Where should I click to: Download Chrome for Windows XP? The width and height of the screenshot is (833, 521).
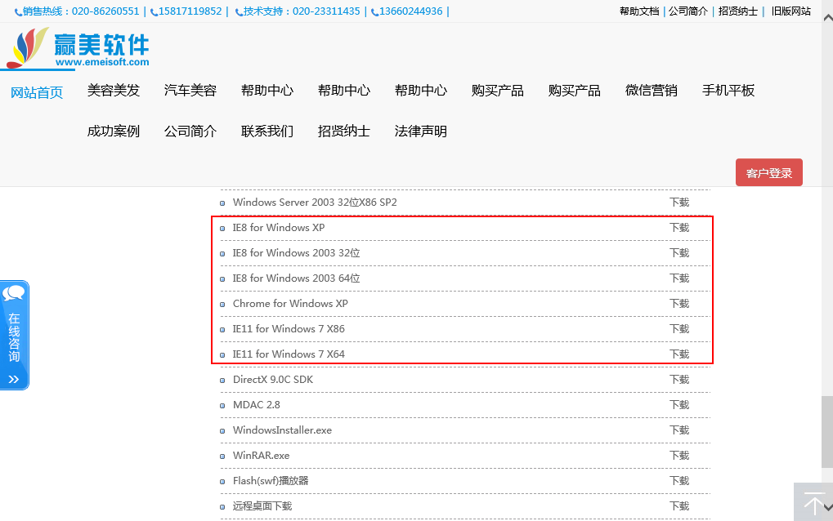(679, 304)
